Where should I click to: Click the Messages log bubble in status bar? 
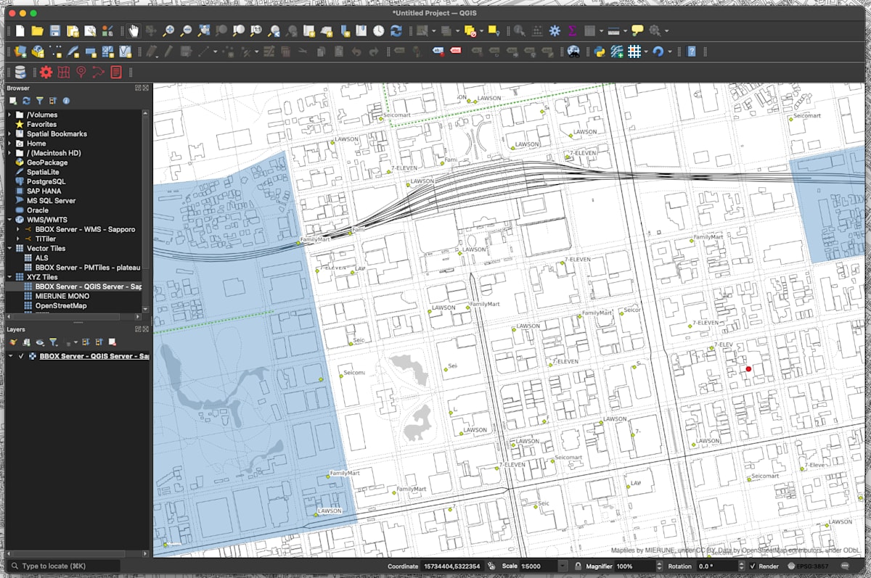pos(846,566)
